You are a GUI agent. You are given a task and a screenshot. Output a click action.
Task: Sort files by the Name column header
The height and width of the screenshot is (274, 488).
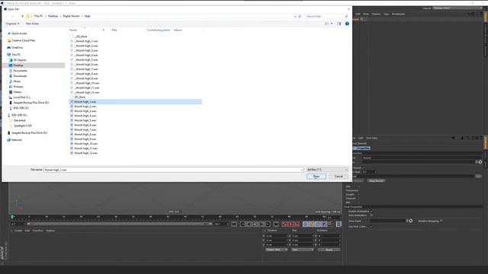pos(73,30)
